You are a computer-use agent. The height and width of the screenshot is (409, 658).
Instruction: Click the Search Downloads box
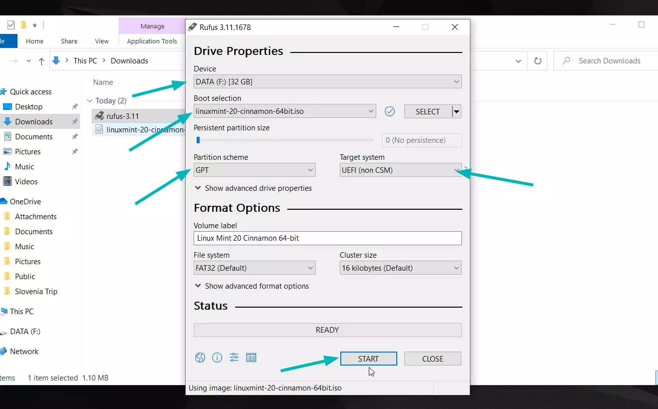[x=605, y=61]
